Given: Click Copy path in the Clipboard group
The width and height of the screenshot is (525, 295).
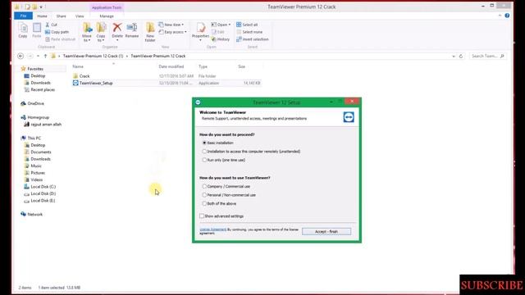Looking at the screenshot, I should coord(57,32).
